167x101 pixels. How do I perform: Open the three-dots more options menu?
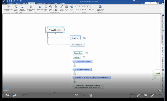point(160,95)
